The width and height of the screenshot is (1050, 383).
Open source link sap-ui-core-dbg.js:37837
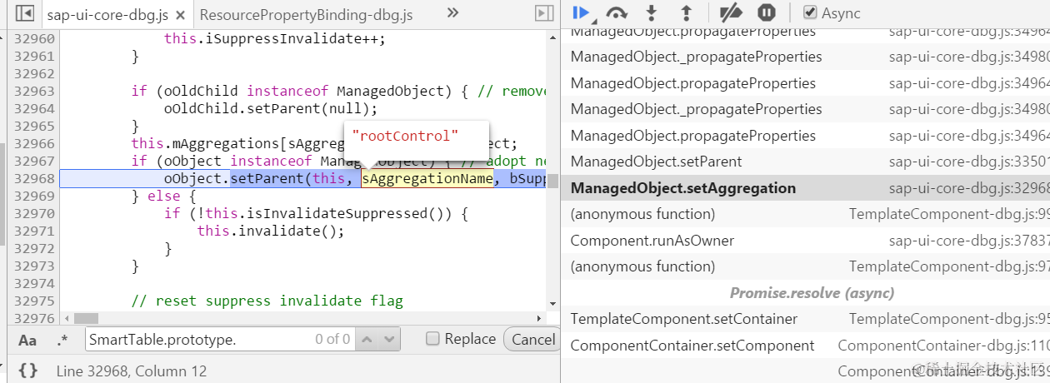pos(968,241)
